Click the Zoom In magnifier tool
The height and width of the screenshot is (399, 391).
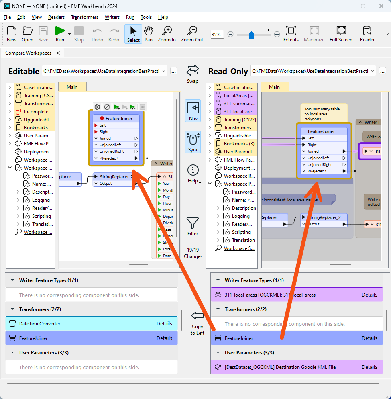167,33
